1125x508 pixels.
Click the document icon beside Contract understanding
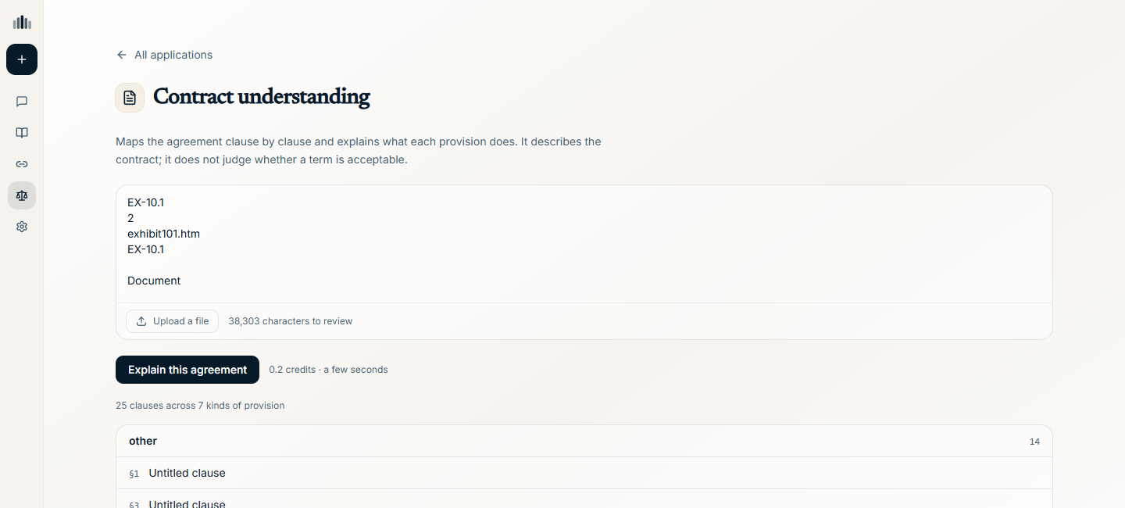point(130,98)
